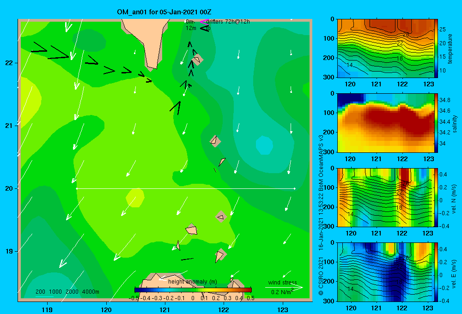The image size is (462, 314).
Task: Click latitude label 21 on the main map axis
Action: click(x=9, y=126)
